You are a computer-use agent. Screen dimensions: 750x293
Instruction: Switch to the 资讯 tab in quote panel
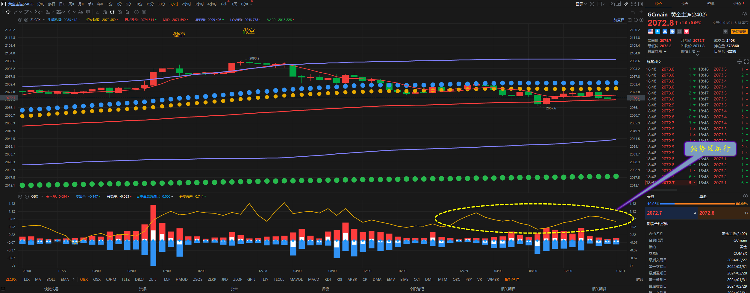click(x=710, y=4)
